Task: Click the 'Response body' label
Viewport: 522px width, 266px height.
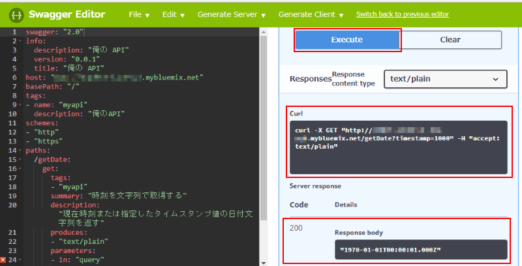Action: 359,233
